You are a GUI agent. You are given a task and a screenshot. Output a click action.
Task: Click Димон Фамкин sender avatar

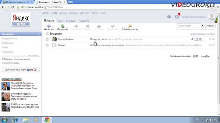54,39
